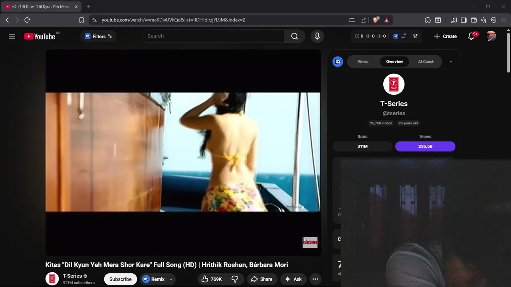Expand the Remix dropdown arrow
511x287 pixels.
tap(171, 279)
